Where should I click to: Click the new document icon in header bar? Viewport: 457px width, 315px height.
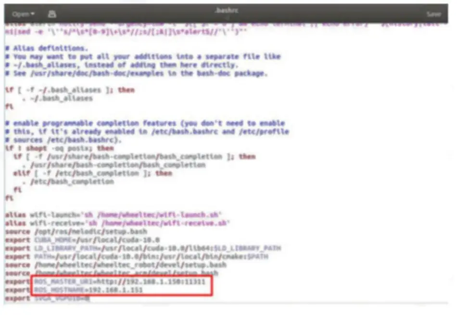point(52,13)
